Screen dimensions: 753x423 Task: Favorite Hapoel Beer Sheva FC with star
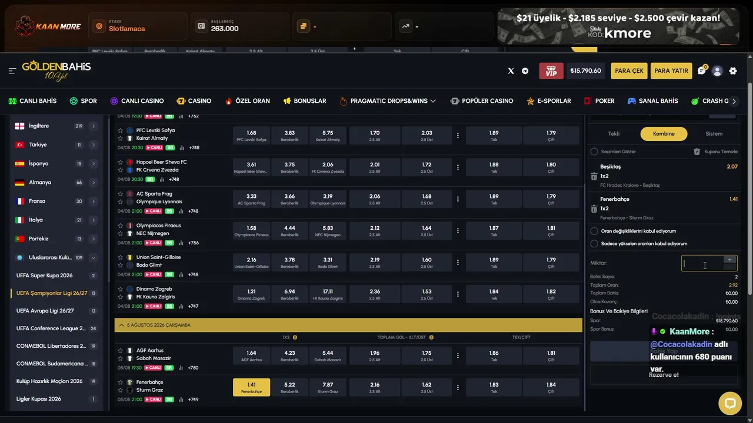point(121,162)
